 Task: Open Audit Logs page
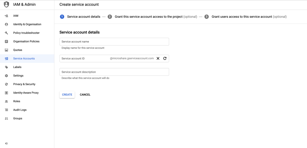[20, 110]
